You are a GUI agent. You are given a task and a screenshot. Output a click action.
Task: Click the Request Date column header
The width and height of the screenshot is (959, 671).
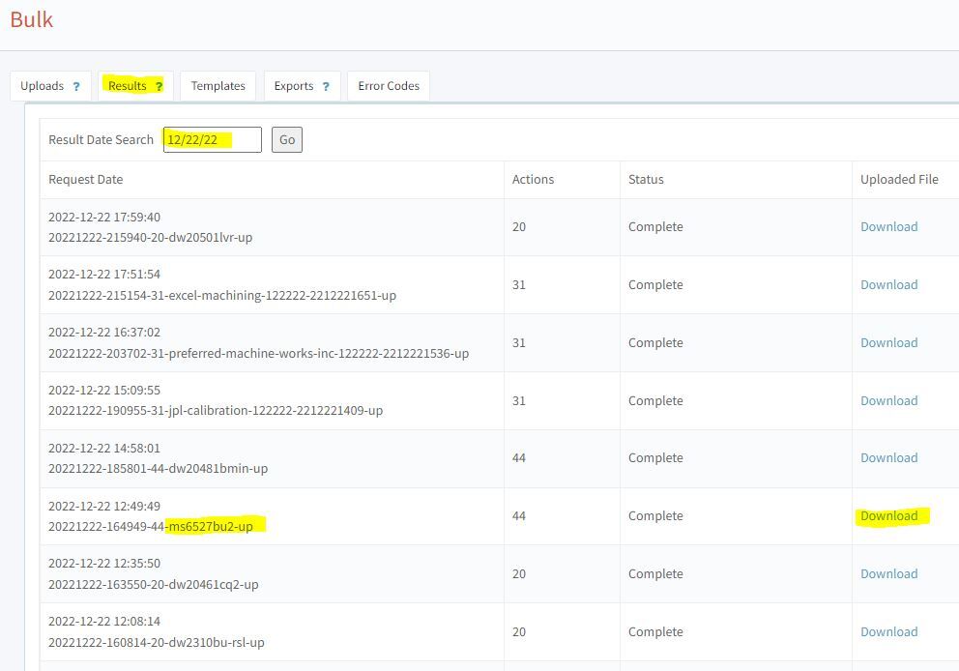point(86,180)
